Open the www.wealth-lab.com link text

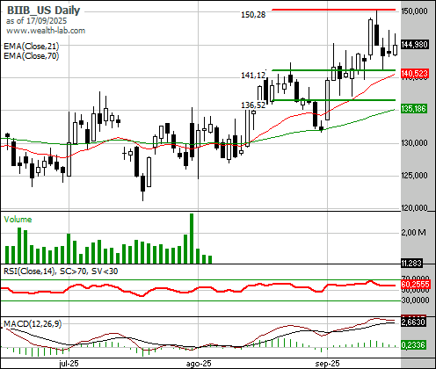pos(46,31)
